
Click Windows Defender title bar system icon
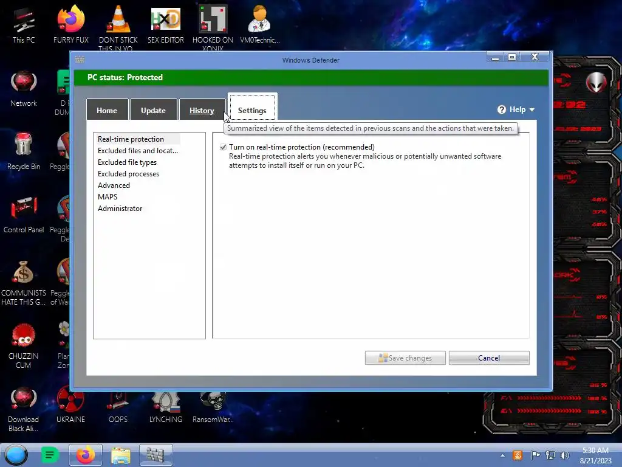[80, 60]
